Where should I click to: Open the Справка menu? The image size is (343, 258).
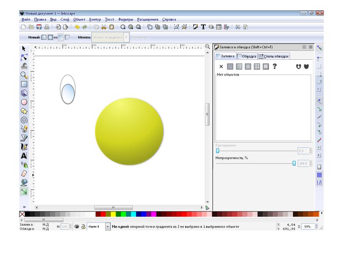(169, 19)
